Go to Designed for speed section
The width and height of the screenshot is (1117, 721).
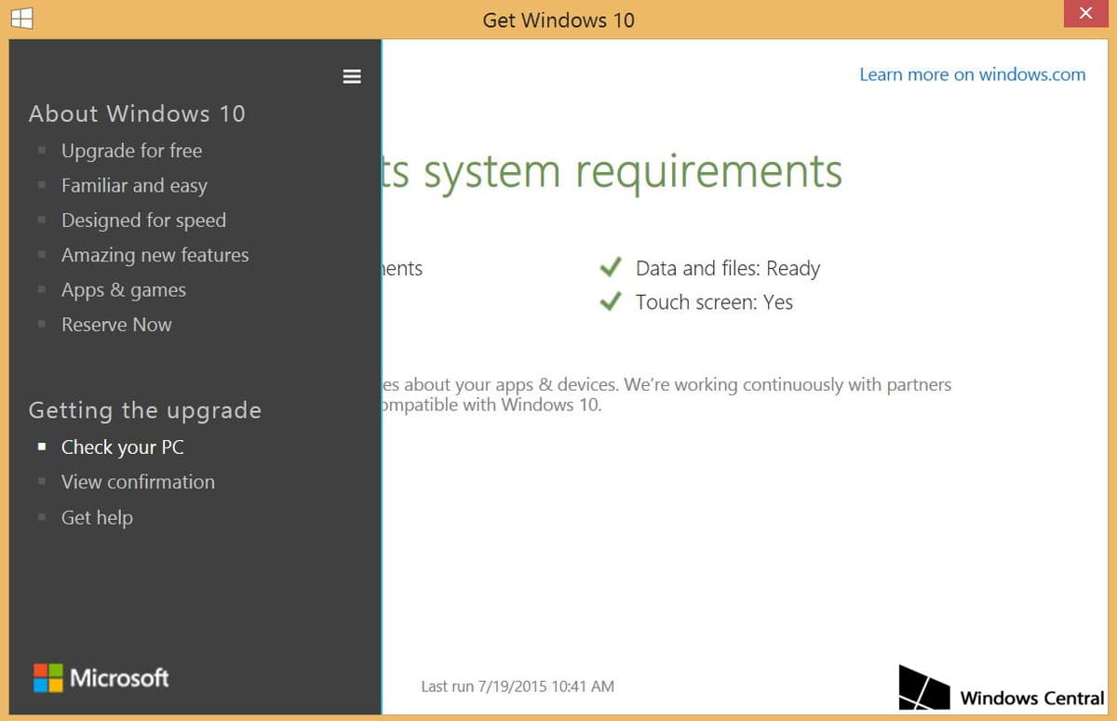[143, 220]
